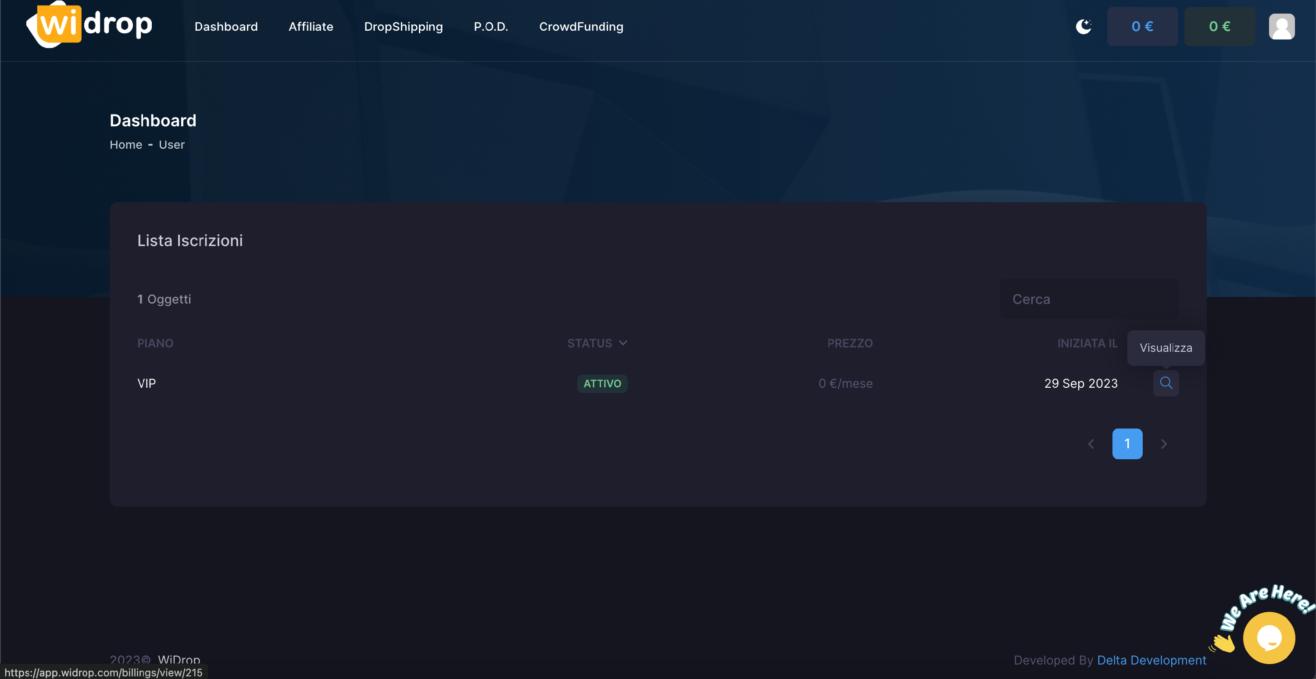Open the P.O.D. menu
This screenshot has width=1316, height=679.
click(x=490, y=27)
